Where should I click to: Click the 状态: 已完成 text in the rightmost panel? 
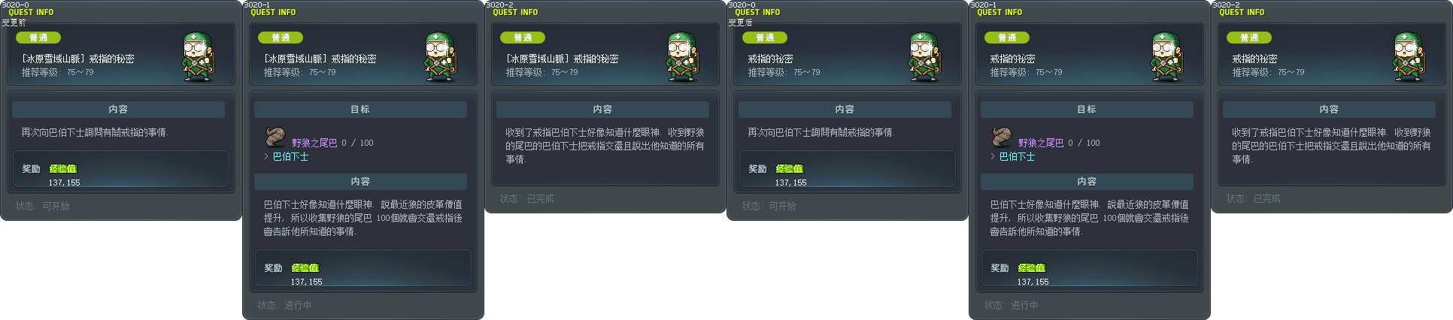pos(1254,198)
